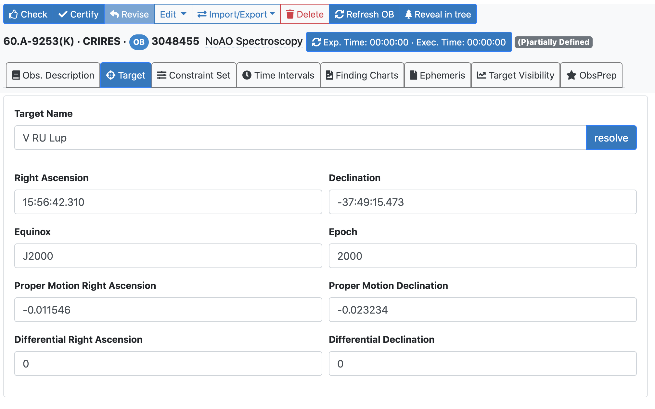The height and width of the screenshot is (409, 655).
Task: Click the NoAO Spectroscopy name link
Action: click(x=254, y=42)
